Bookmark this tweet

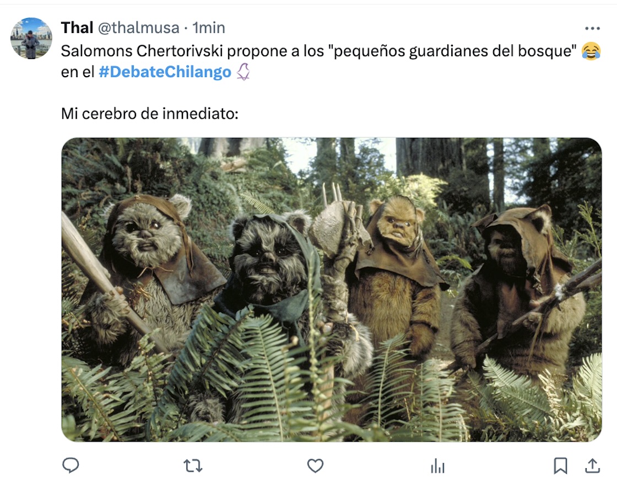pos(560,466)
